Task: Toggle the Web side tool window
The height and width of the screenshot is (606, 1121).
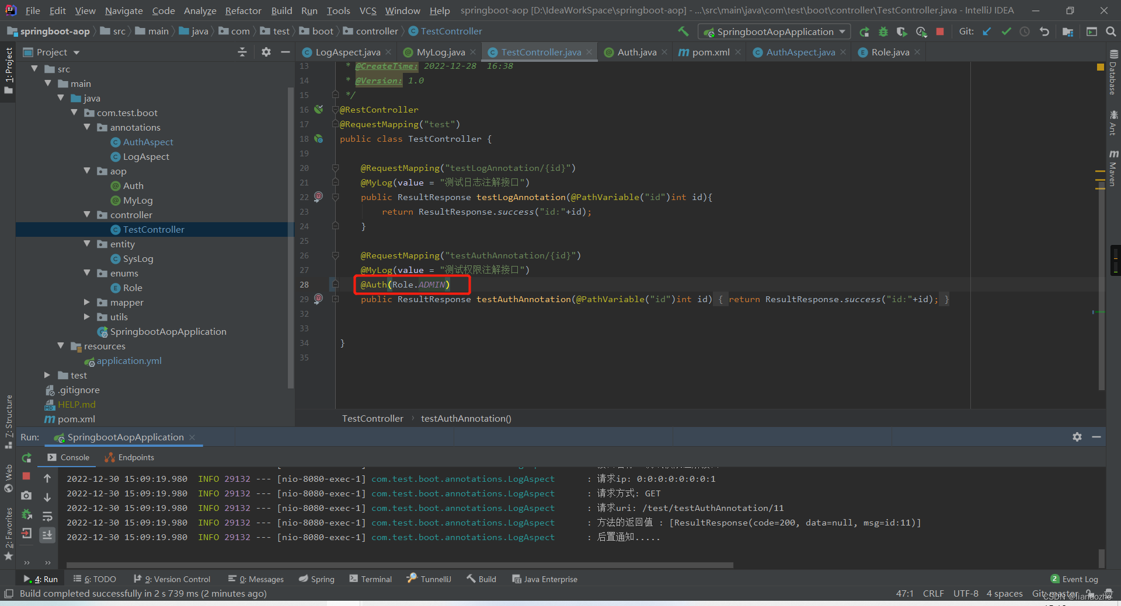Action: coord(8,478)
